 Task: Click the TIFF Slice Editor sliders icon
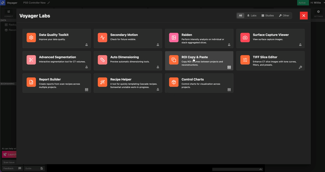[245, 60]
